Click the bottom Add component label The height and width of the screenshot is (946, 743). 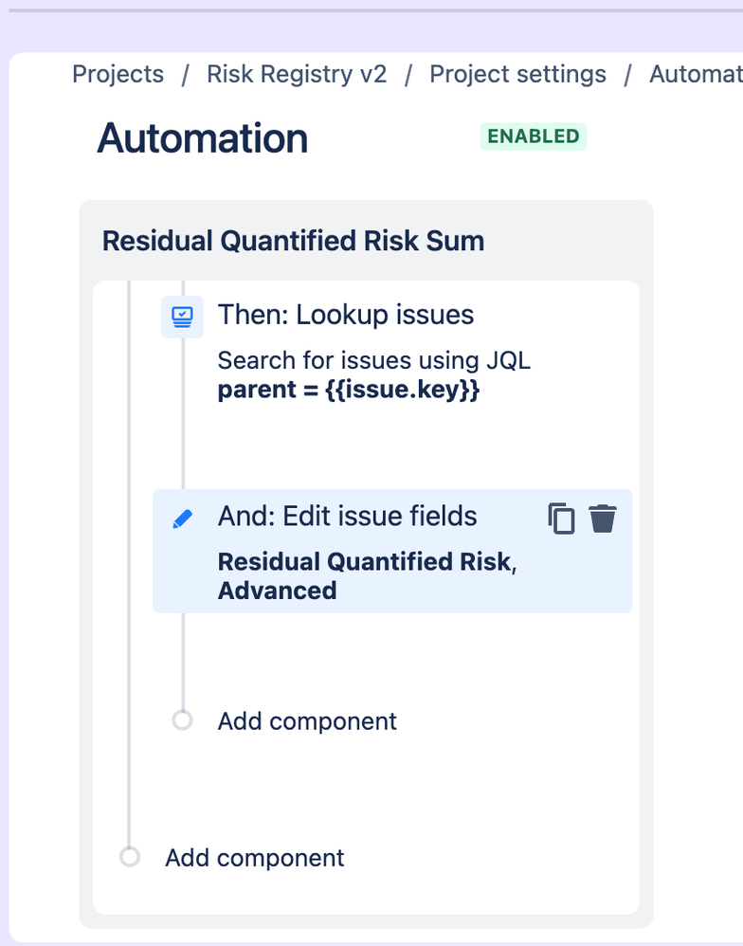tap(255, 858)
